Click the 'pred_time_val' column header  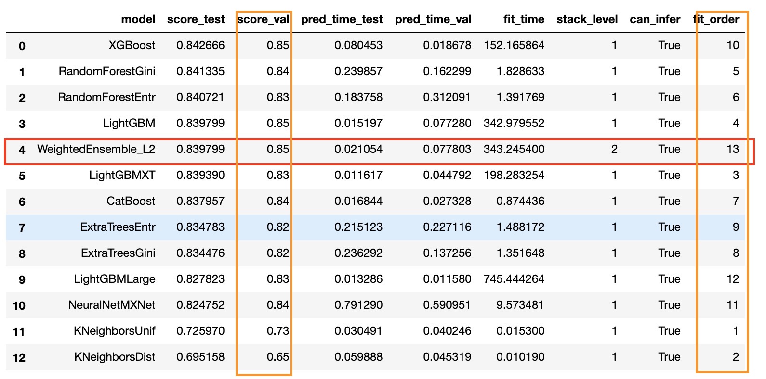(x=433, y=19)
